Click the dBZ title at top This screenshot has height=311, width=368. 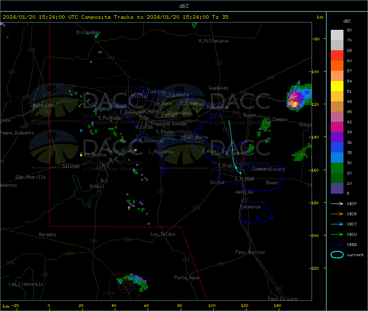click(184, 6)
